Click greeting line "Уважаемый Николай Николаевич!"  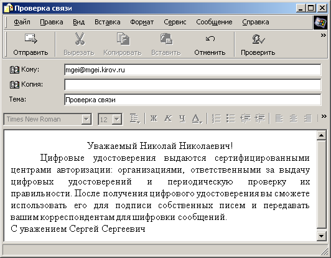160,146
